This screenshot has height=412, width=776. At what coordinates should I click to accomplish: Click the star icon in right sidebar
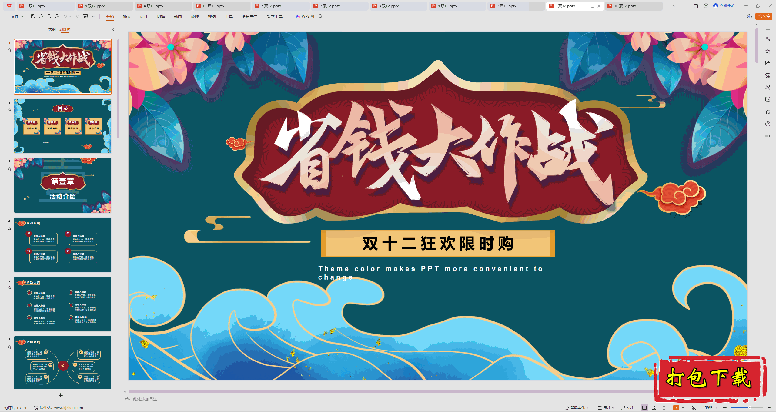pos(768,51)
